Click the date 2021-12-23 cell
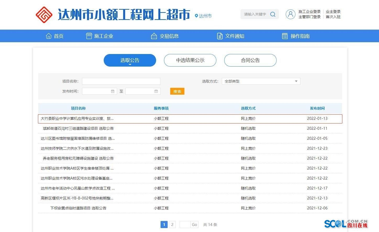The height and width of the screenshot is (232, 379). (x=317, y=148)
